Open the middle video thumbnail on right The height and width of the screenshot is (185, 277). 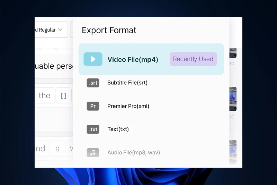click(x=233, y=99)
